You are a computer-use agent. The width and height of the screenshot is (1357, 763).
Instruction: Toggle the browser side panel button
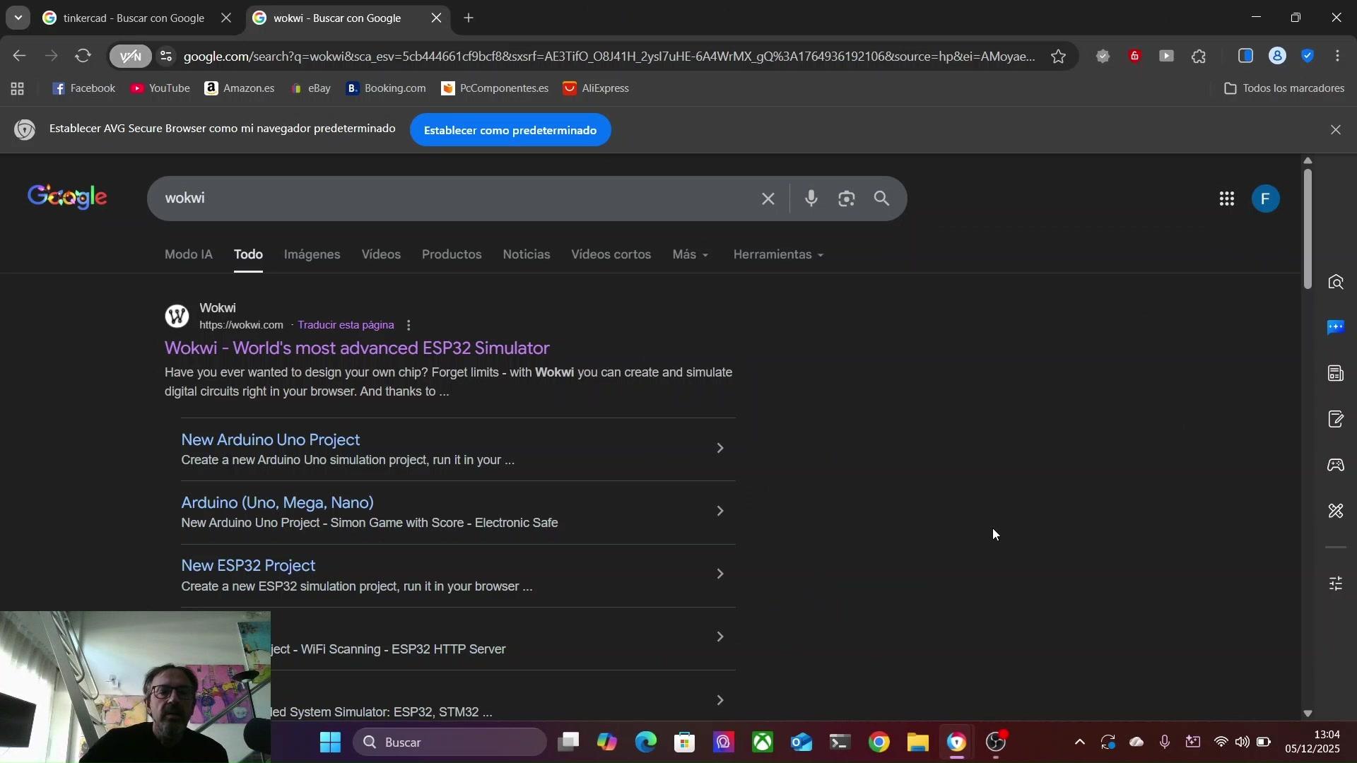pos(1245,57)
